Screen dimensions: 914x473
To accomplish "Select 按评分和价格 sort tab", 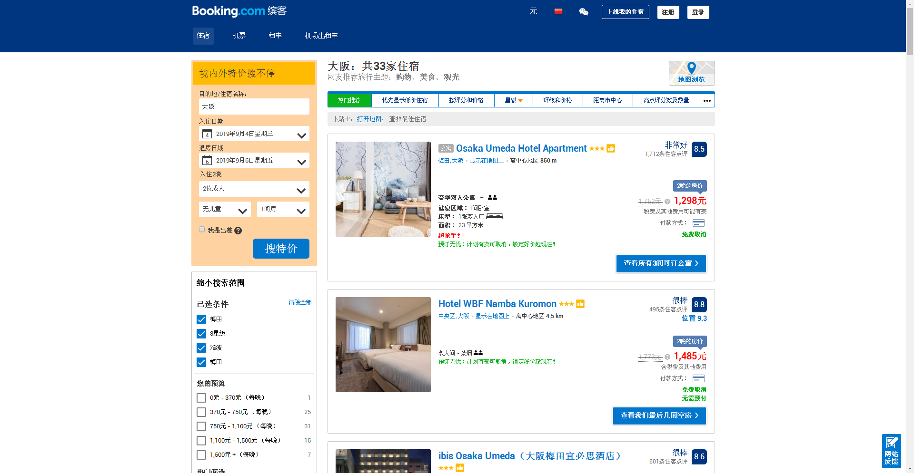I will 466,100.
